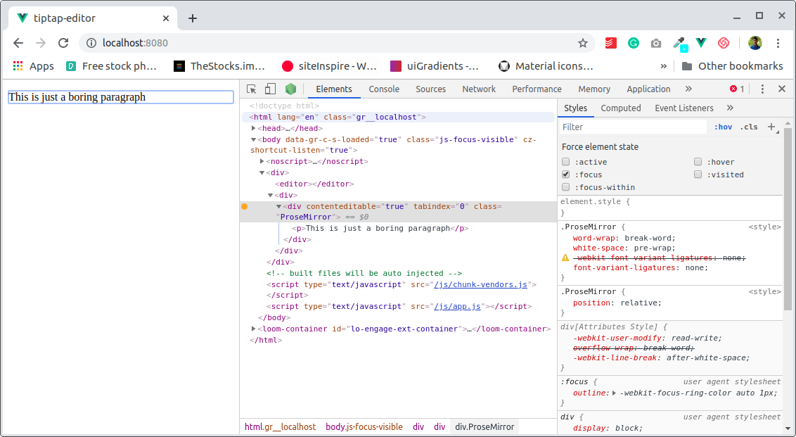The image size is (796, 437).
Task: Open the uiGradients bookmark
Action: 434,66
